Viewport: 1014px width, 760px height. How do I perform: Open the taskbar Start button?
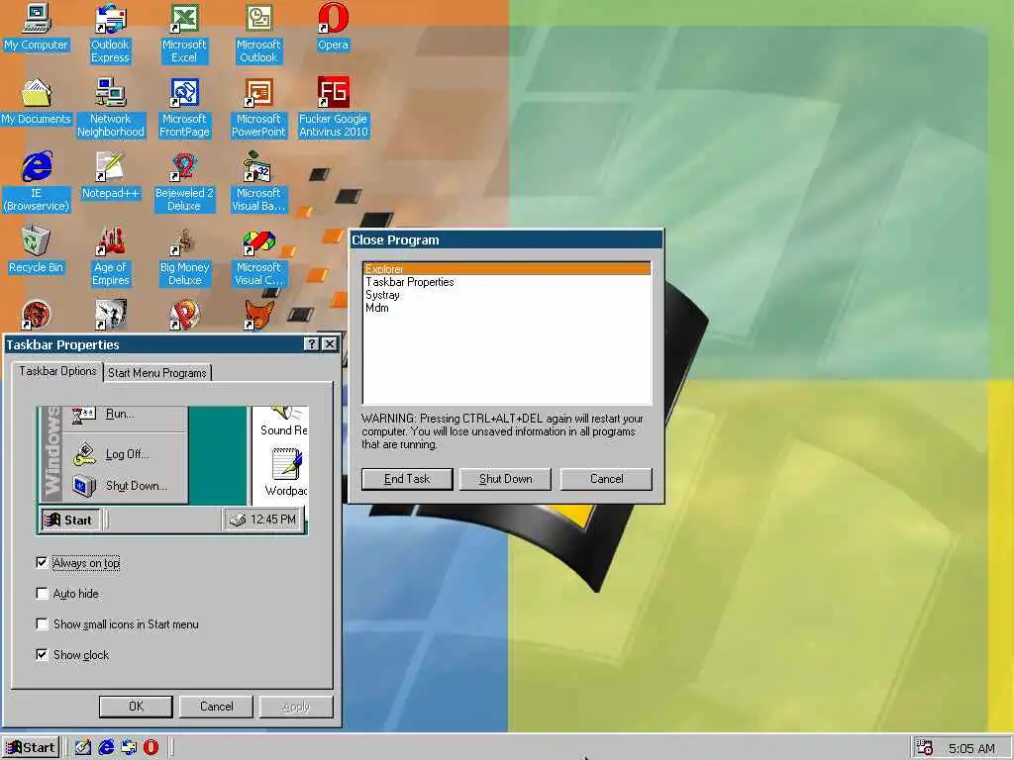click(31, 748)
